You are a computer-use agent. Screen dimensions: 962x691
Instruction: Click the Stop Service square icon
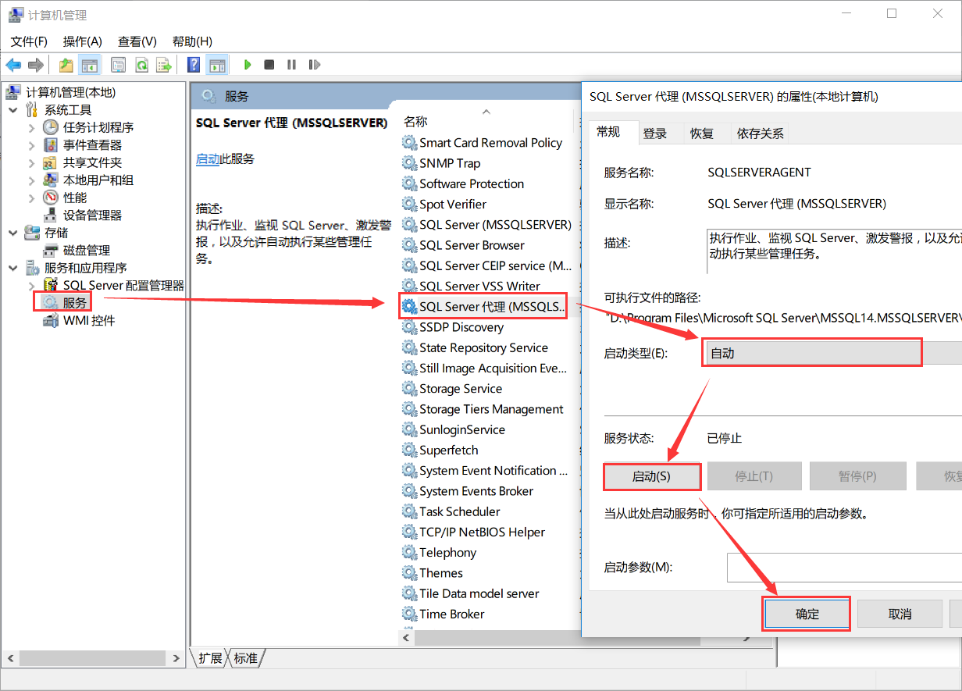269,65
